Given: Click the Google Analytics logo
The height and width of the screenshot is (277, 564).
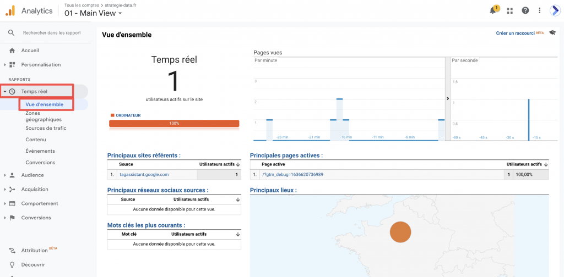Looking at the screenshot, I should (x=10, y=10).
